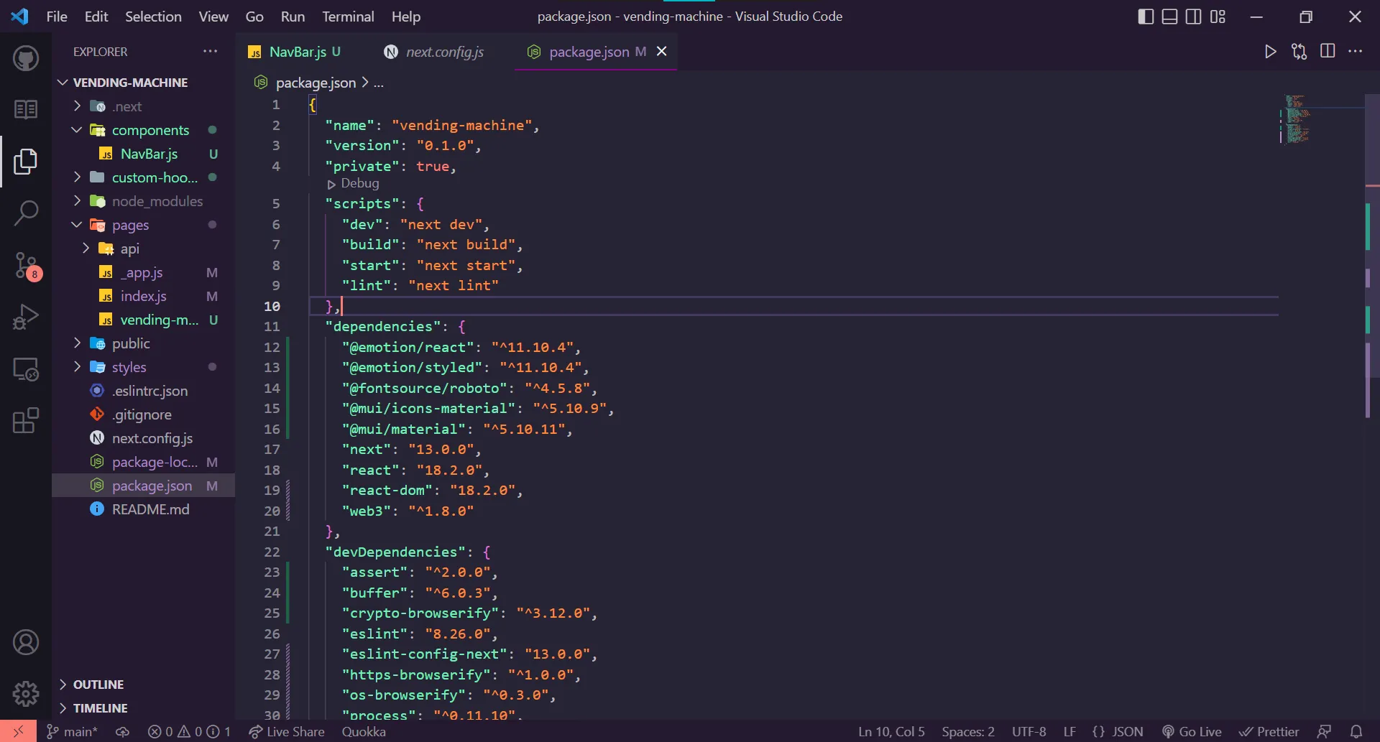This screenshot has width=1380, height=742.
Task: Click the feedback person icon in status bar
Action: click(1324, 732)
